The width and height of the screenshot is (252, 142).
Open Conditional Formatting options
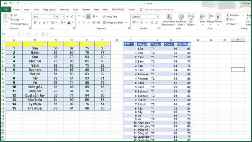pos(168,20)
